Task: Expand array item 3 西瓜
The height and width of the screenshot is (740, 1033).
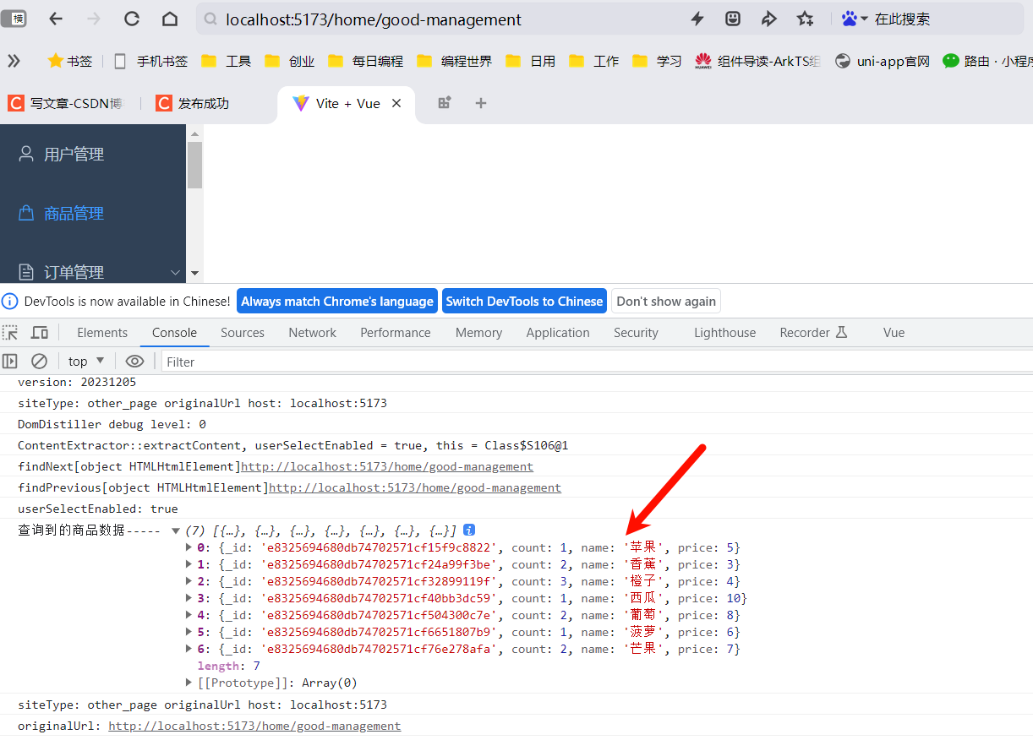Action: click(x=189, y=598)
